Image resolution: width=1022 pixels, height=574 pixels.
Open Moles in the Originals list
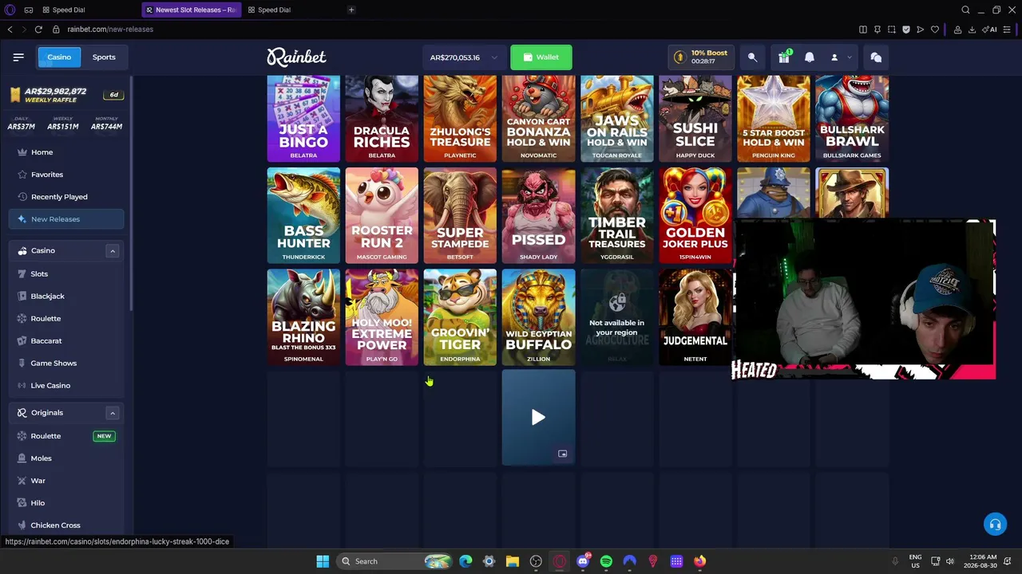point(66,458)
